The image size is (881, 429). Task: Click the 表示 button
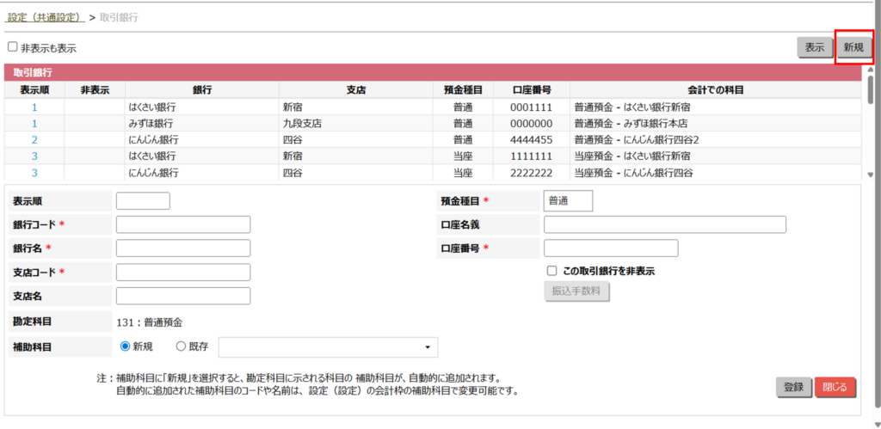[x=814, y=48]
